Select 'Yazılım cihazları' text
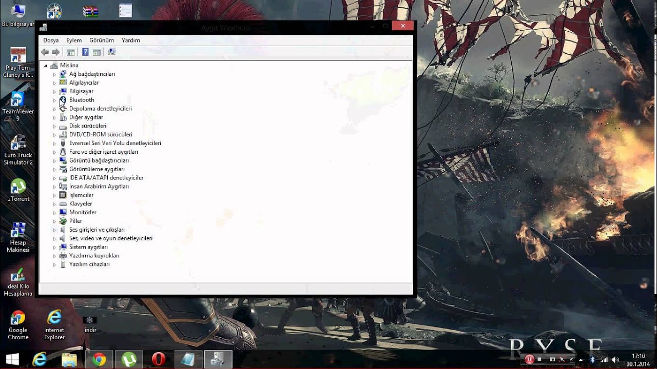The height and width of the screenshot is (369, 657). pos(89,264)
